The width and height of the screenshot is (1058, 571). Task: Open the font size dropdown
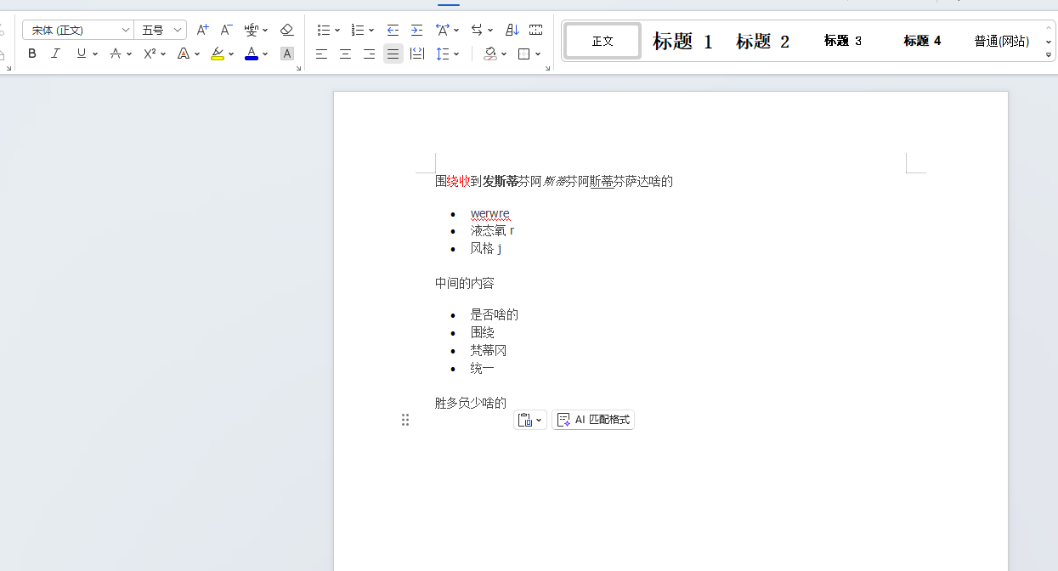tap(177, 30)
